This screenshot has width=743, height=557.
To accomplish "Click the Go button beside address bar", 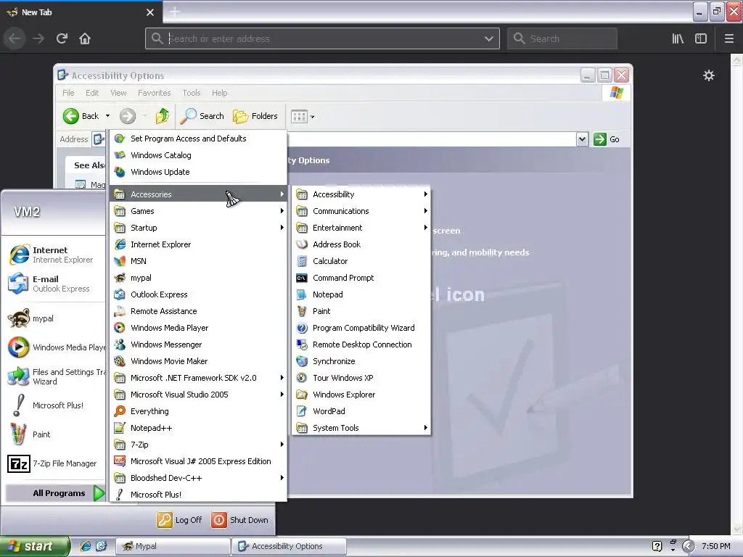I will coord(607,139).
